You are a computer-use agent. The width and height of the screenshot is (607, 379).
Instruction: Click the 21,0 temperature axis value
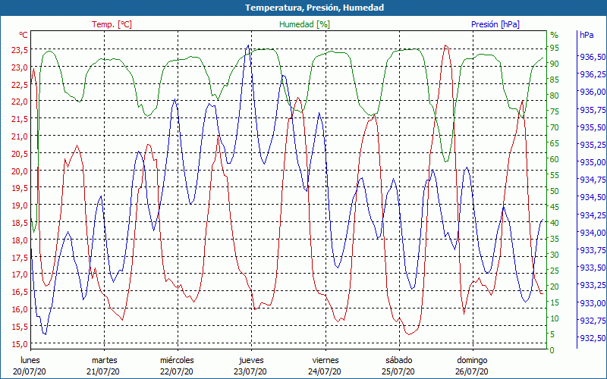point(19,136)
